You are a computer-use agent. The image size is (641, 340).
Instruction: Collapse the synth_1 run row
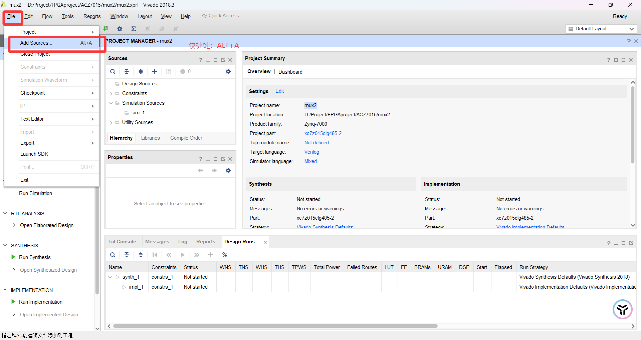(x=110, y=277)
